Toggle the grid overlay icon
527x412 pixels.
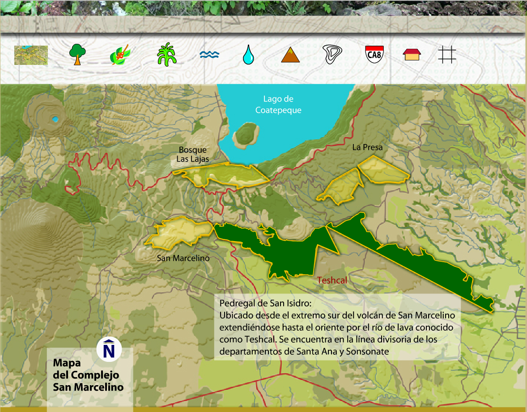(x=447, y=55)
